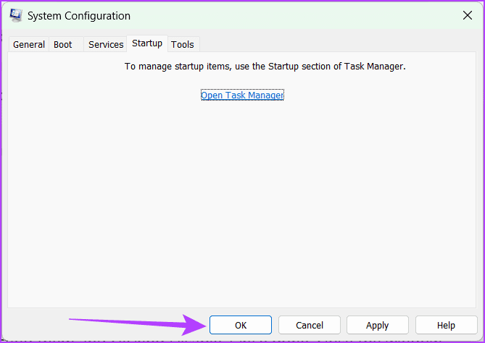485x343 pixels.
Task: Click the System Configuration title bar icon
Action: pos(15,15)
